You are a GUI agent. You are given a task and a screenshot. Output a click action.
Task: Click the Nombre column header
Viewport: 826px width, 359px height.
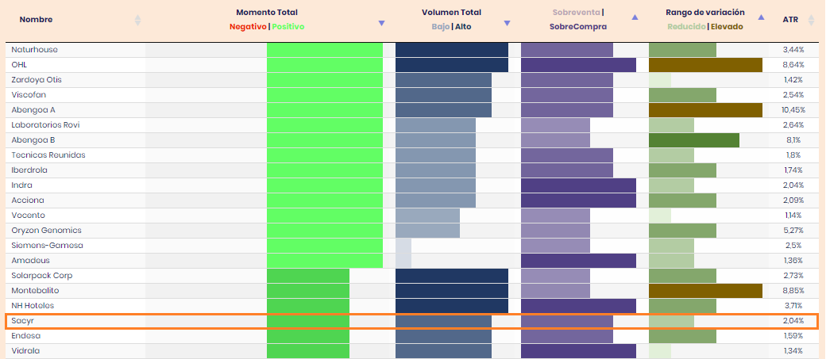(35, 20)
